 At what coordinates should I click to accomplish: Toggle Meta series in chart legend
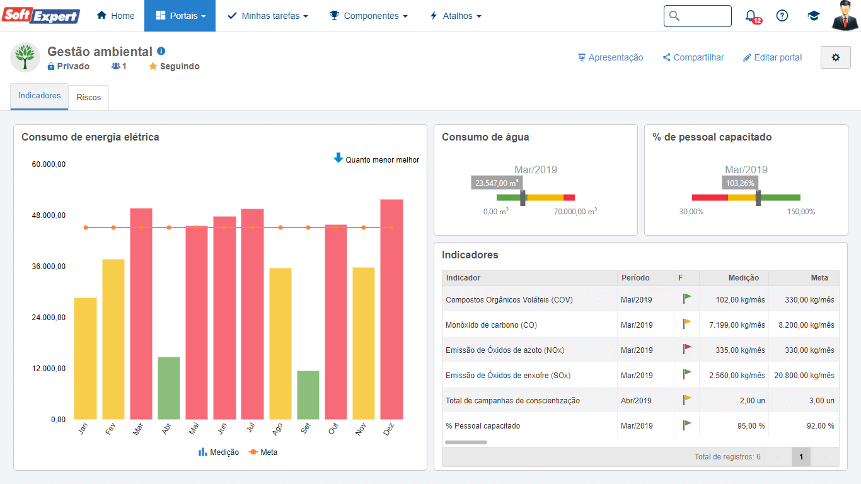click(x=263, y=452)
